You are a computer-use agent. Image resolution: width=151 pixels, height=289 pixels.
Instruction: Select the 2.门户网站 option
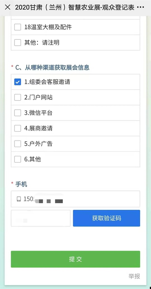click(18, 98)
